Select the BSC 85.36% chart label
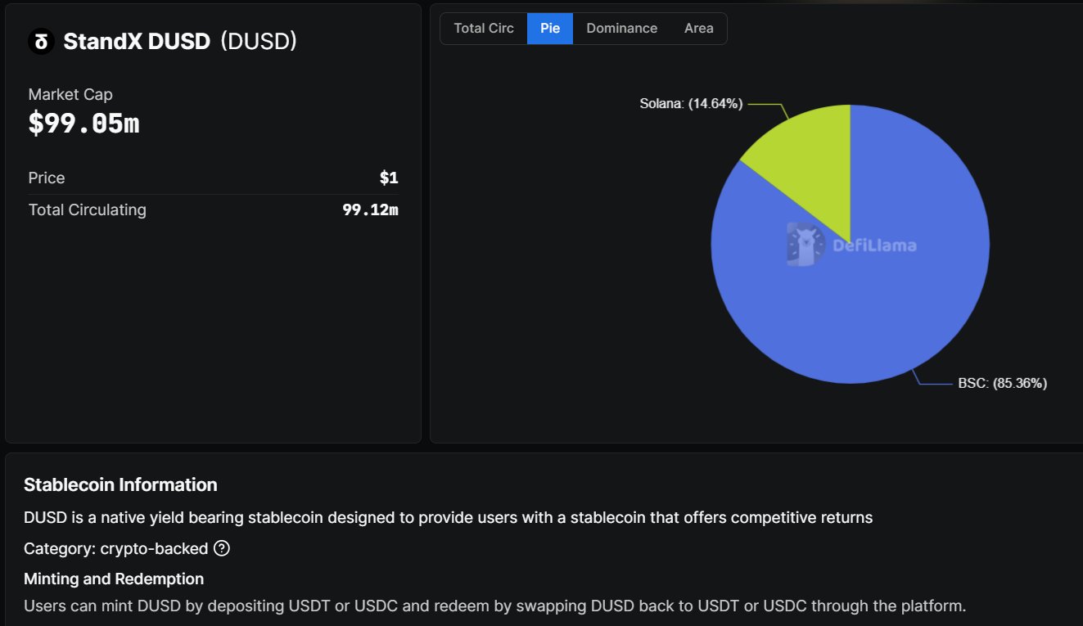This screenshot has width=1083, height=626. click(x=1002, y=383)
